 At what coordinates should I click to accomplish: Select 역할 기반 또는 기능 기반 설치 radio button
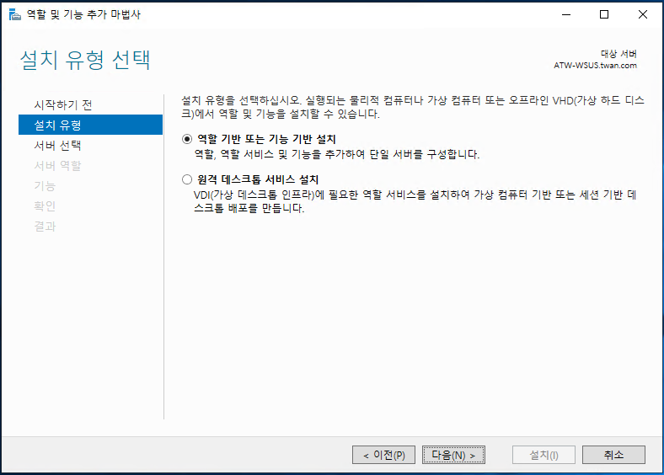point(187,139)
